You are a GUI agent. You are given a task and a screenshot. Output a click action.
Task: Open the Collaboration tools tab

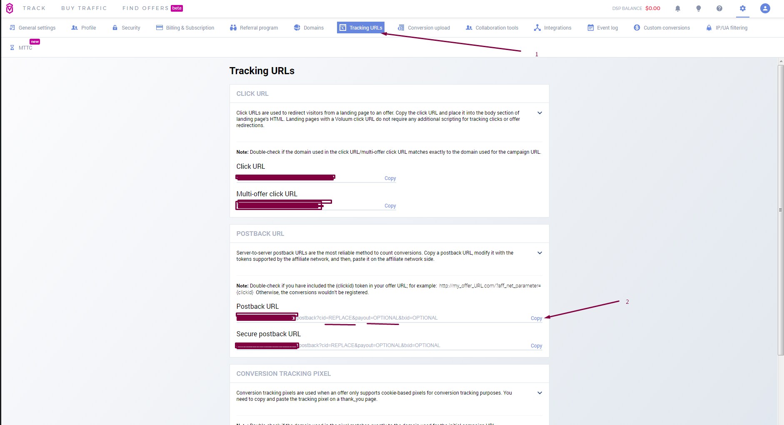pos(492,27)
